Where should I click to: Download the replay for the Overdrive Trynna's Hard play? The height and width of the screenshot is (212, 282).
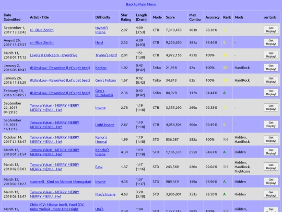coord(271,55)
